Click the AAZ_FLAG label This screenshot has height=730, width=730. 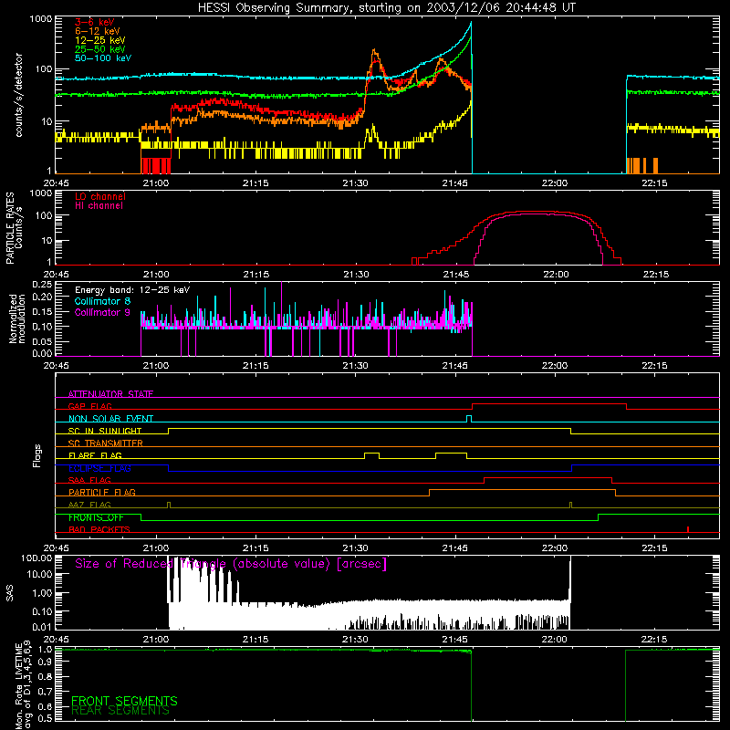click(x=89, y=505)
